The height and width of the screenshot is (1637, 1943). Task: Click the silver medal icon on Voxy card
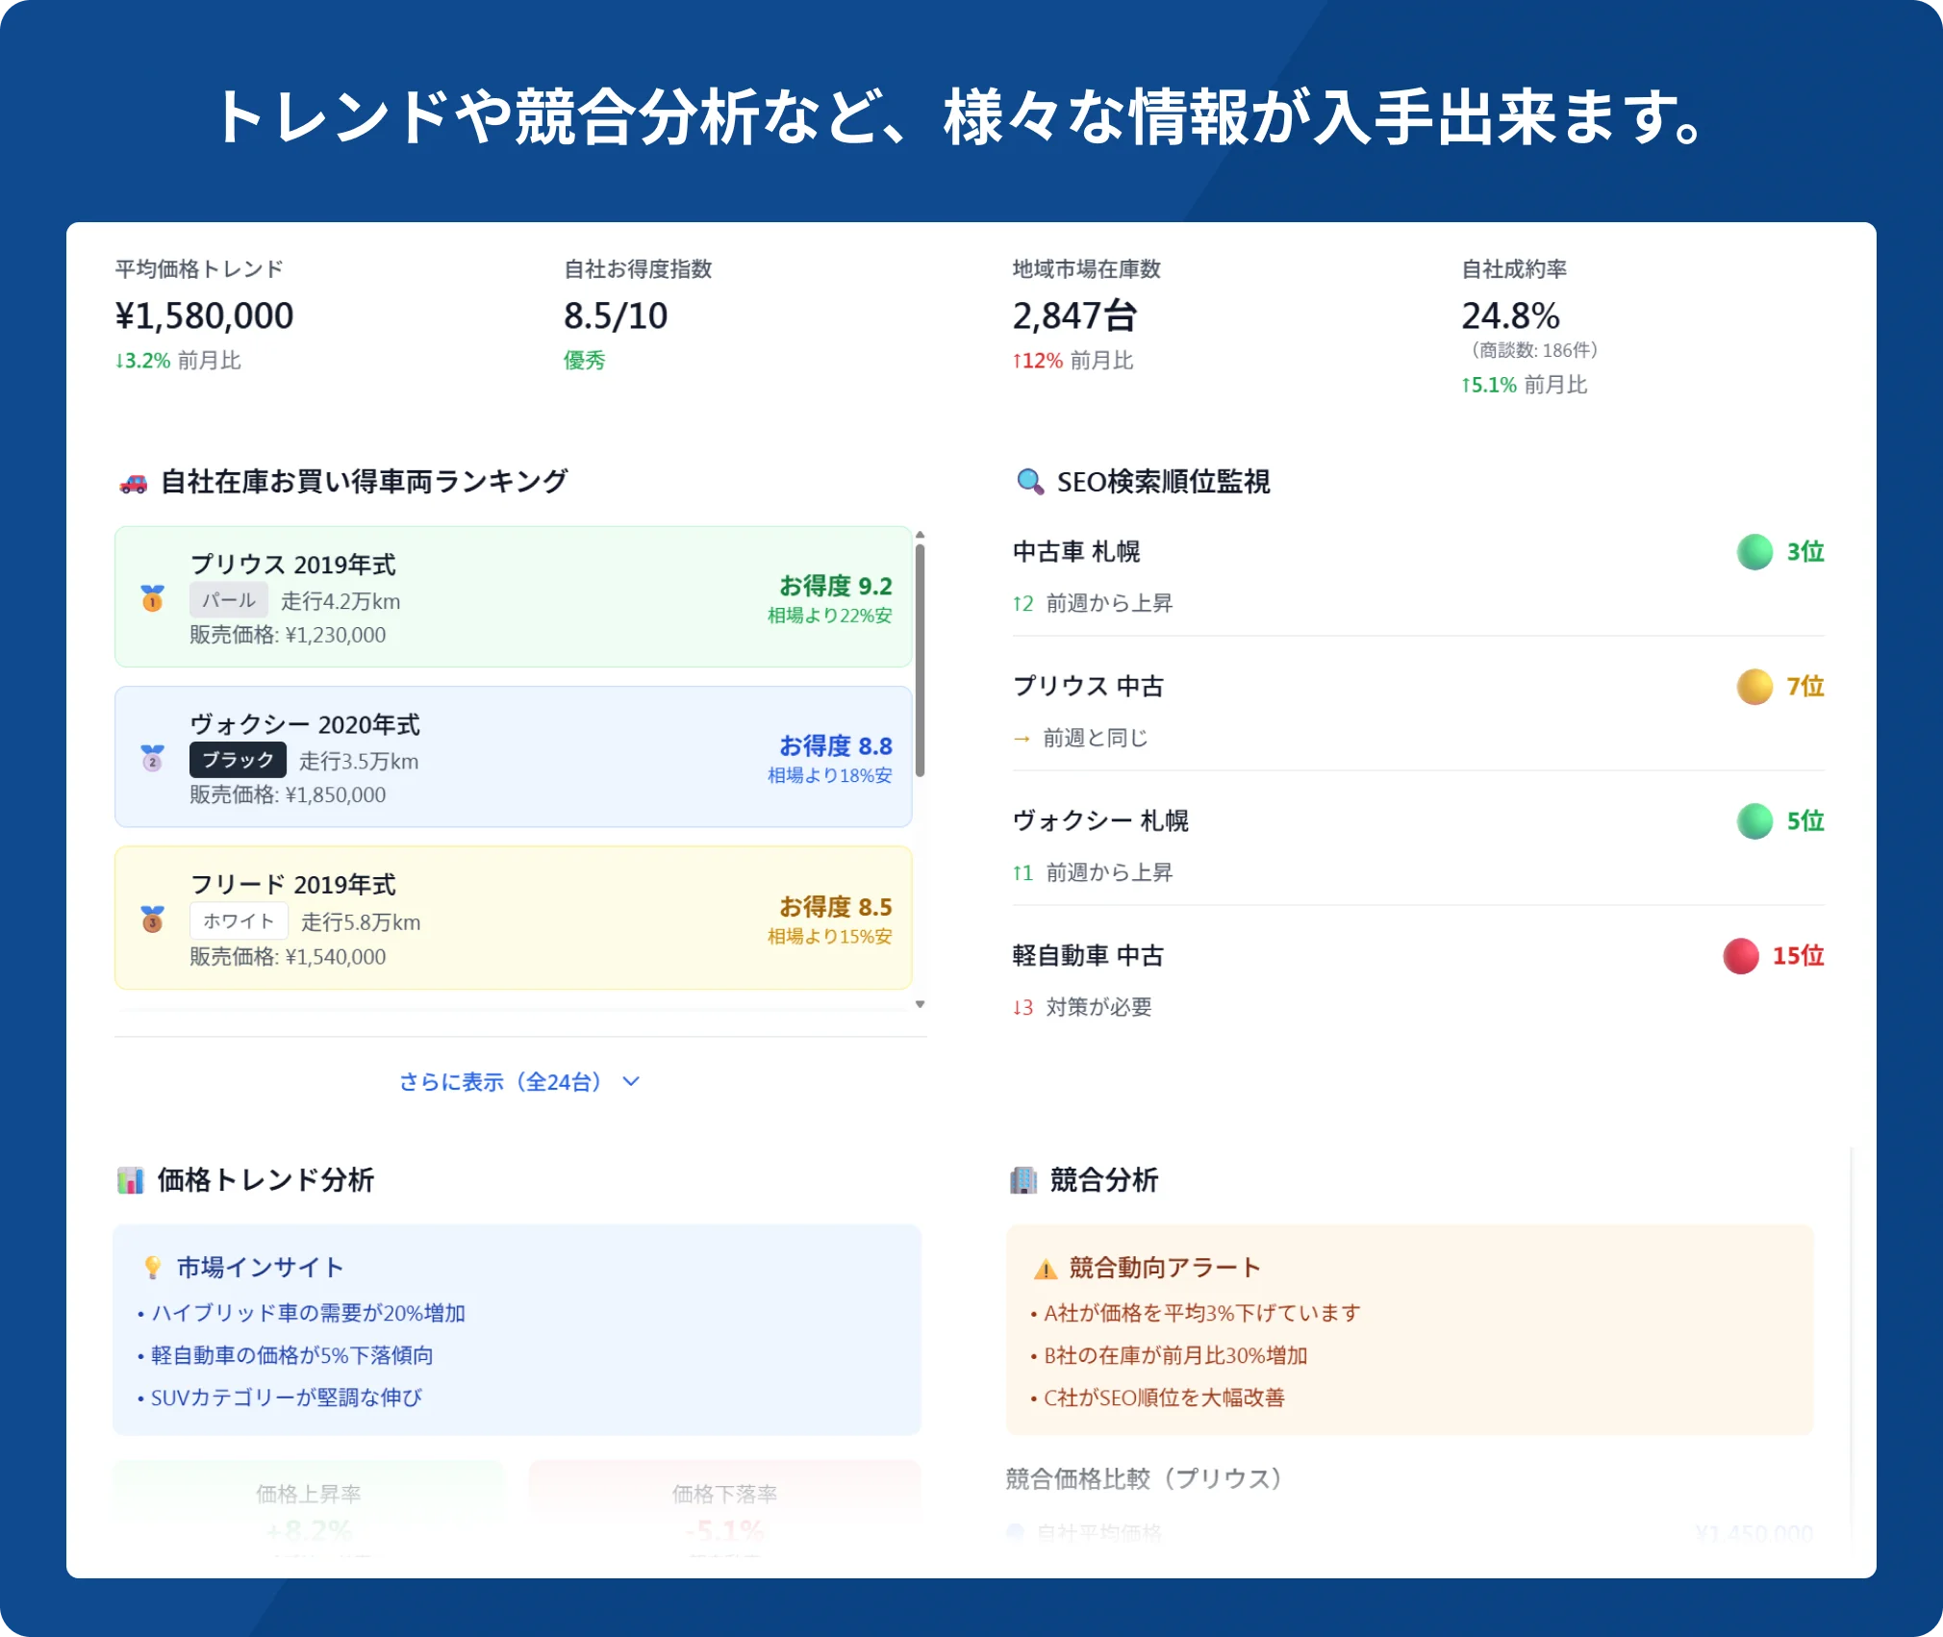[x=153, y=758]
